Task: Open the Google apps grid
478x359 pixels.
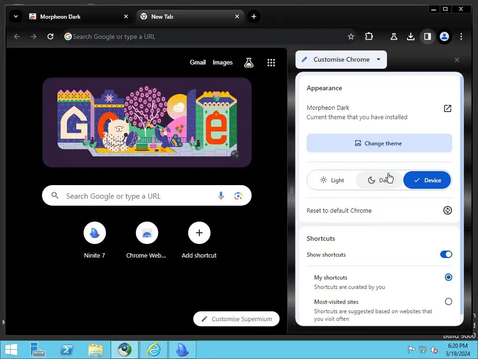Action: click(271, 63)
